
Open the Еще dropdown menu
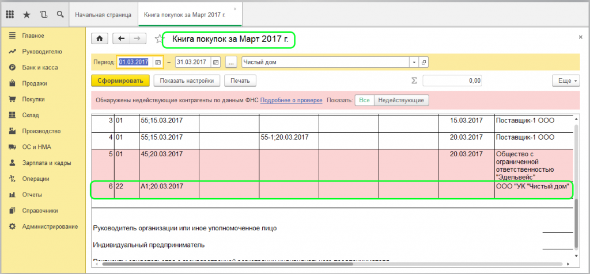[567, 81]
